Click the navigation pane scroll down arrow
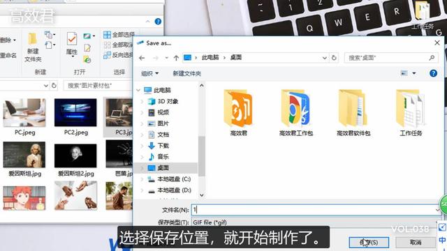 tap(202, 195)
